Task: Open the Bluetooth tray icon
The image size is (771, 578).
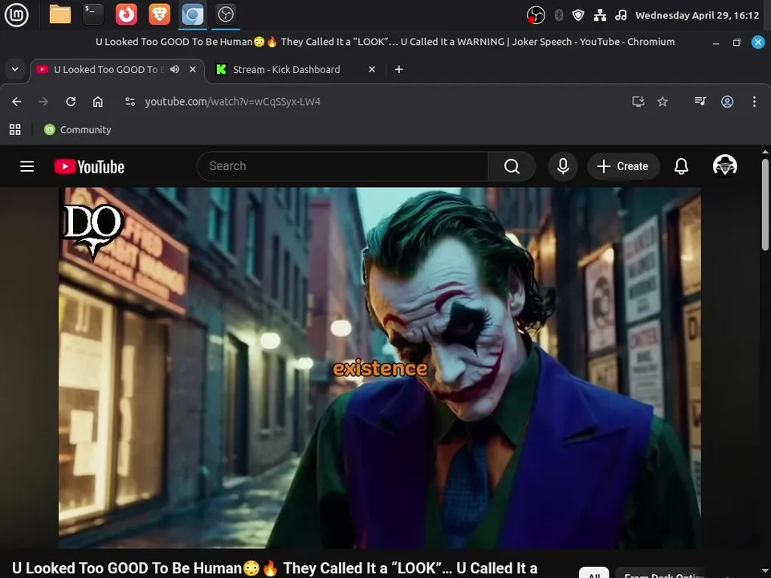Action: coord(559,15)
